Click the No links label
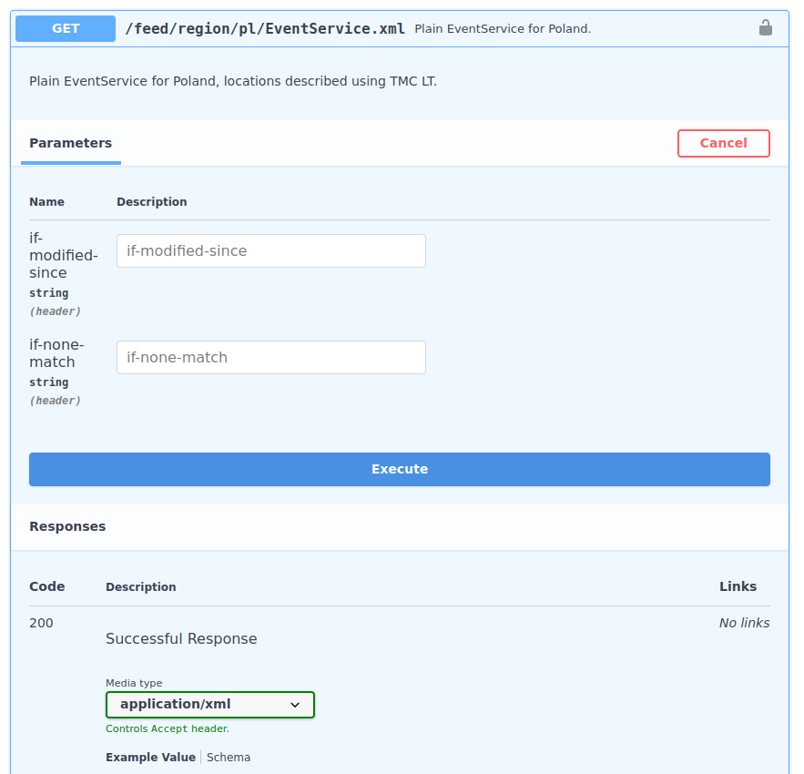 pyautogui.click(x=744, y=622)
